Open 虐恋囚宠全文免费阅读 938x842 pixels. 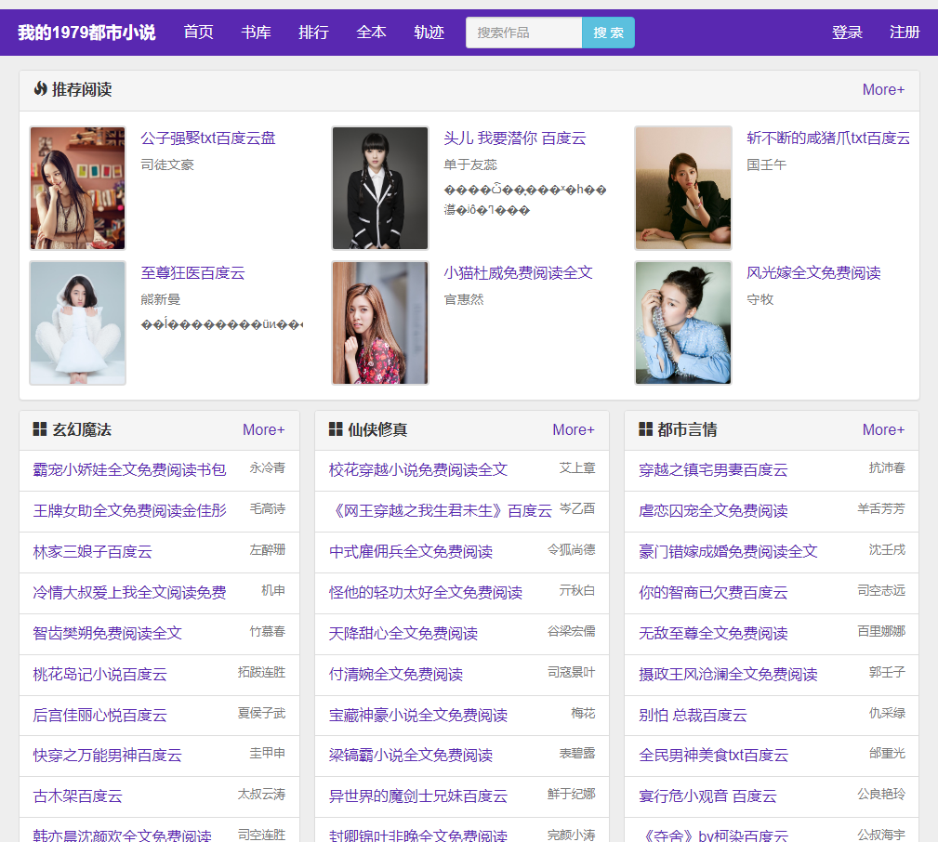(x=713, y=511)
